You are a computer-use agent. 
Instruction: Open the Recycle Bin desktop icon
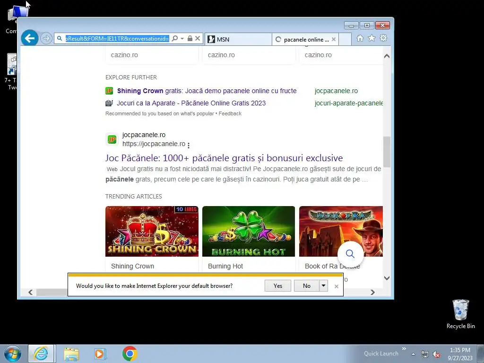(x=460, y=314)
